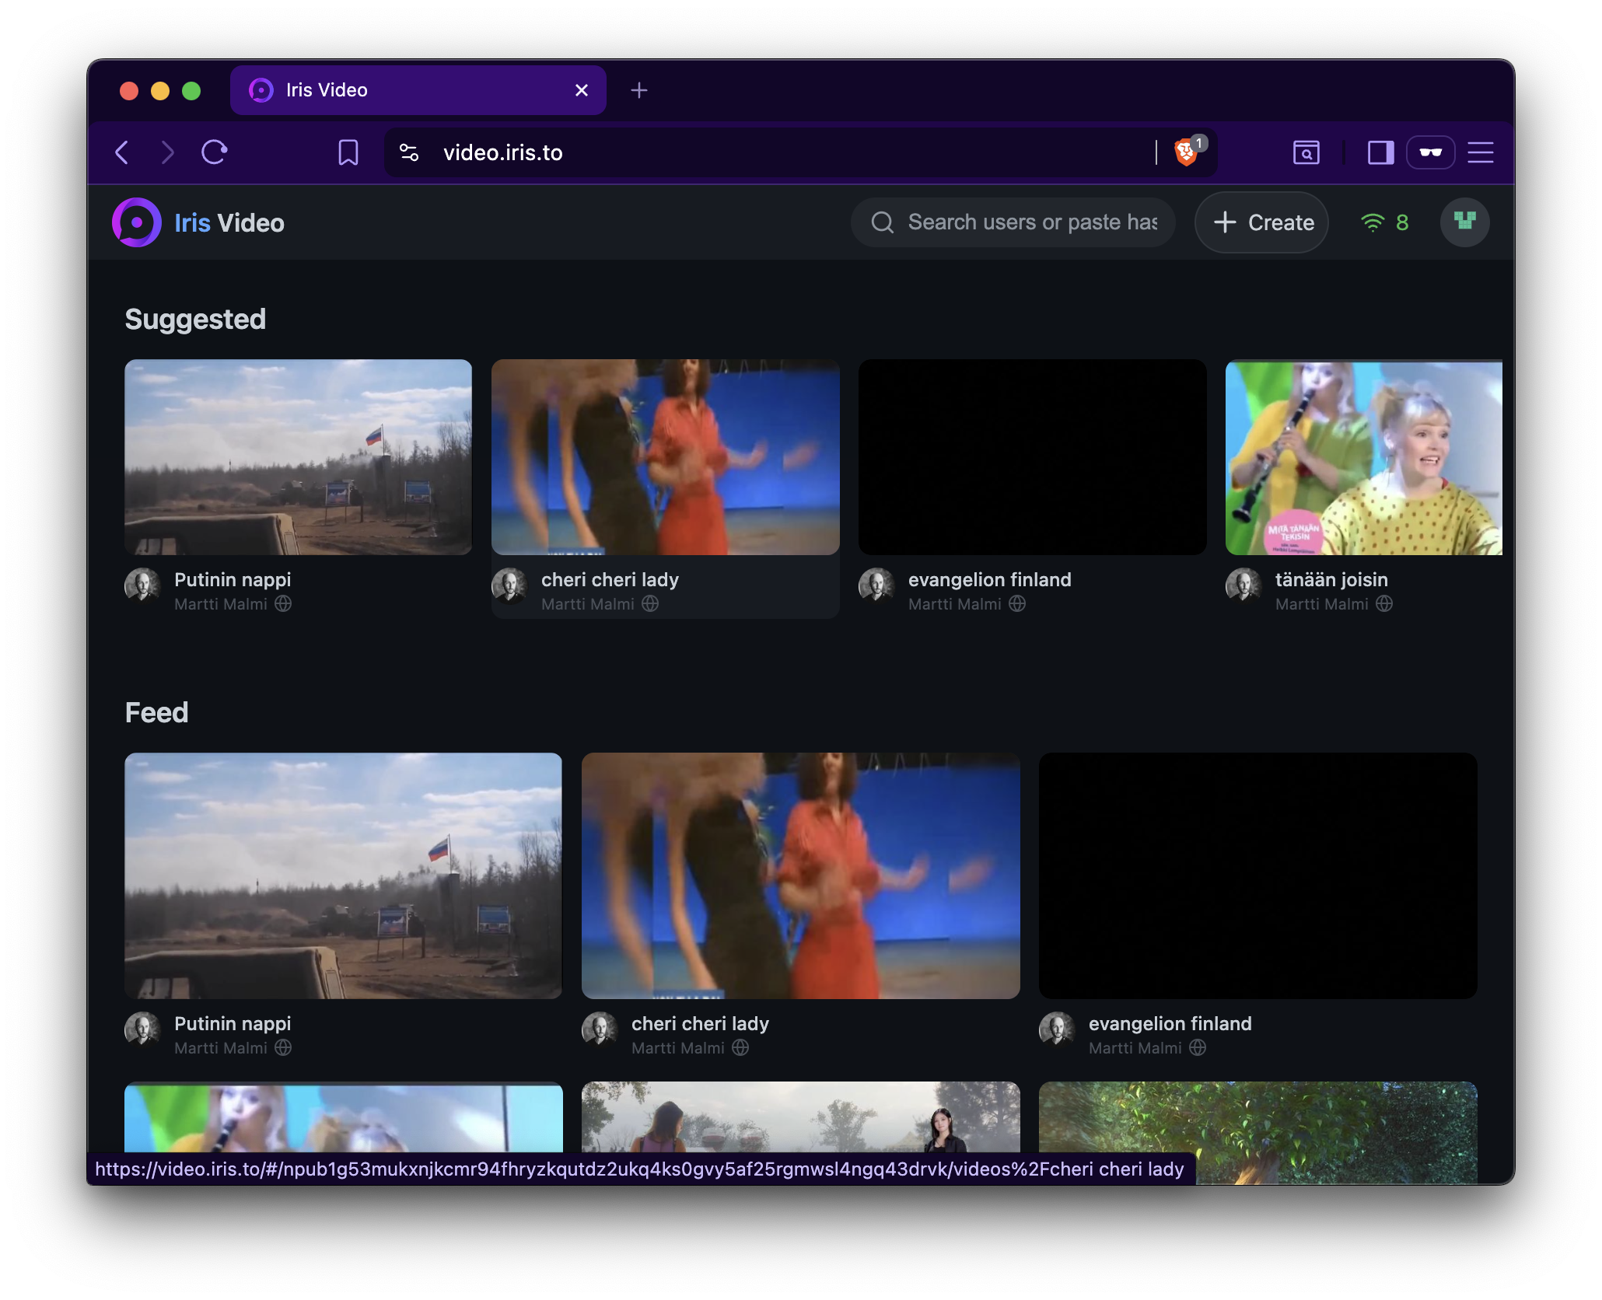
Task: Toggle the glasses reader mode button
Action: [1430, 152]
